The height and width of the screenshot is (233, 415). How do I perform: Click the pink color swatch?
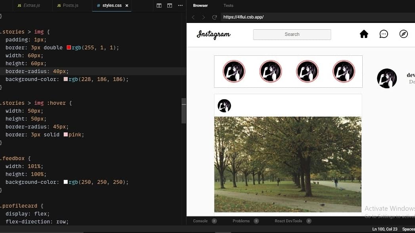(x=66, y=134)
